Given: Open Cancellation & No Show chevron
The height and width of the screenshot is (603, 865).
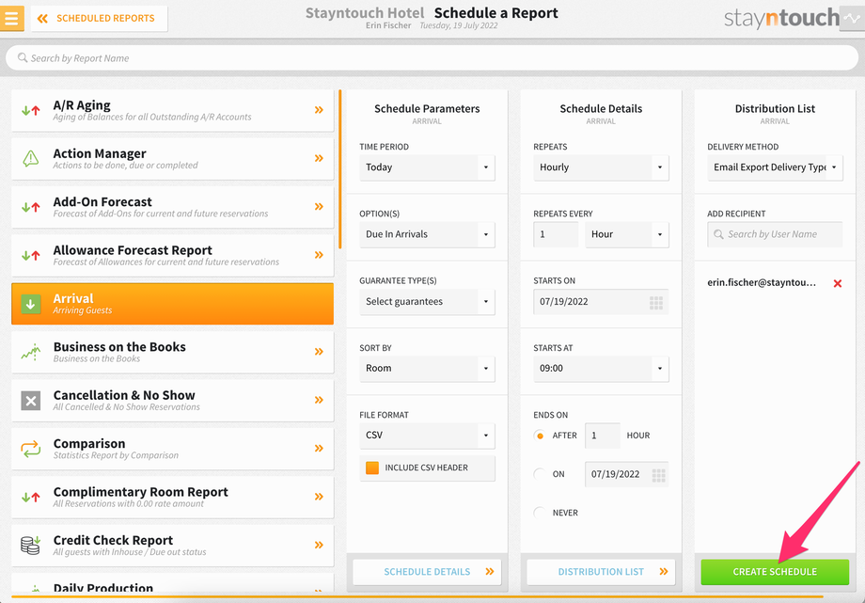Looking at the screenshot, I should (x=319, y=400).
